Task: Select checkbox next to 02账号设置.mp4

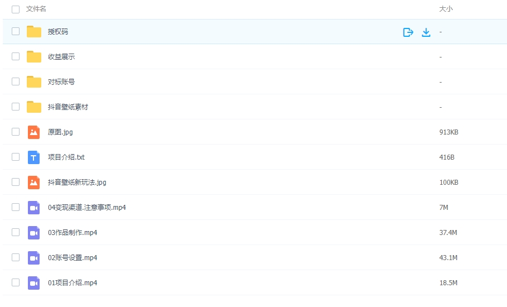Action: [x=16, y=257]
